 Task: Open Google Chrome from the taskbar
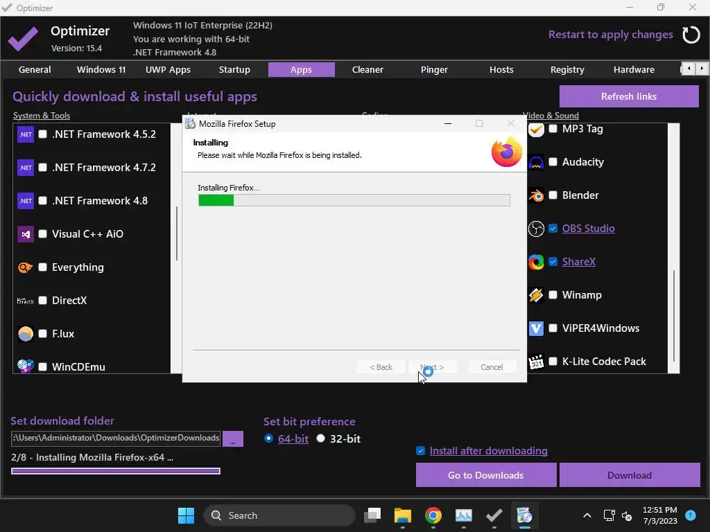tap(433, 515)
